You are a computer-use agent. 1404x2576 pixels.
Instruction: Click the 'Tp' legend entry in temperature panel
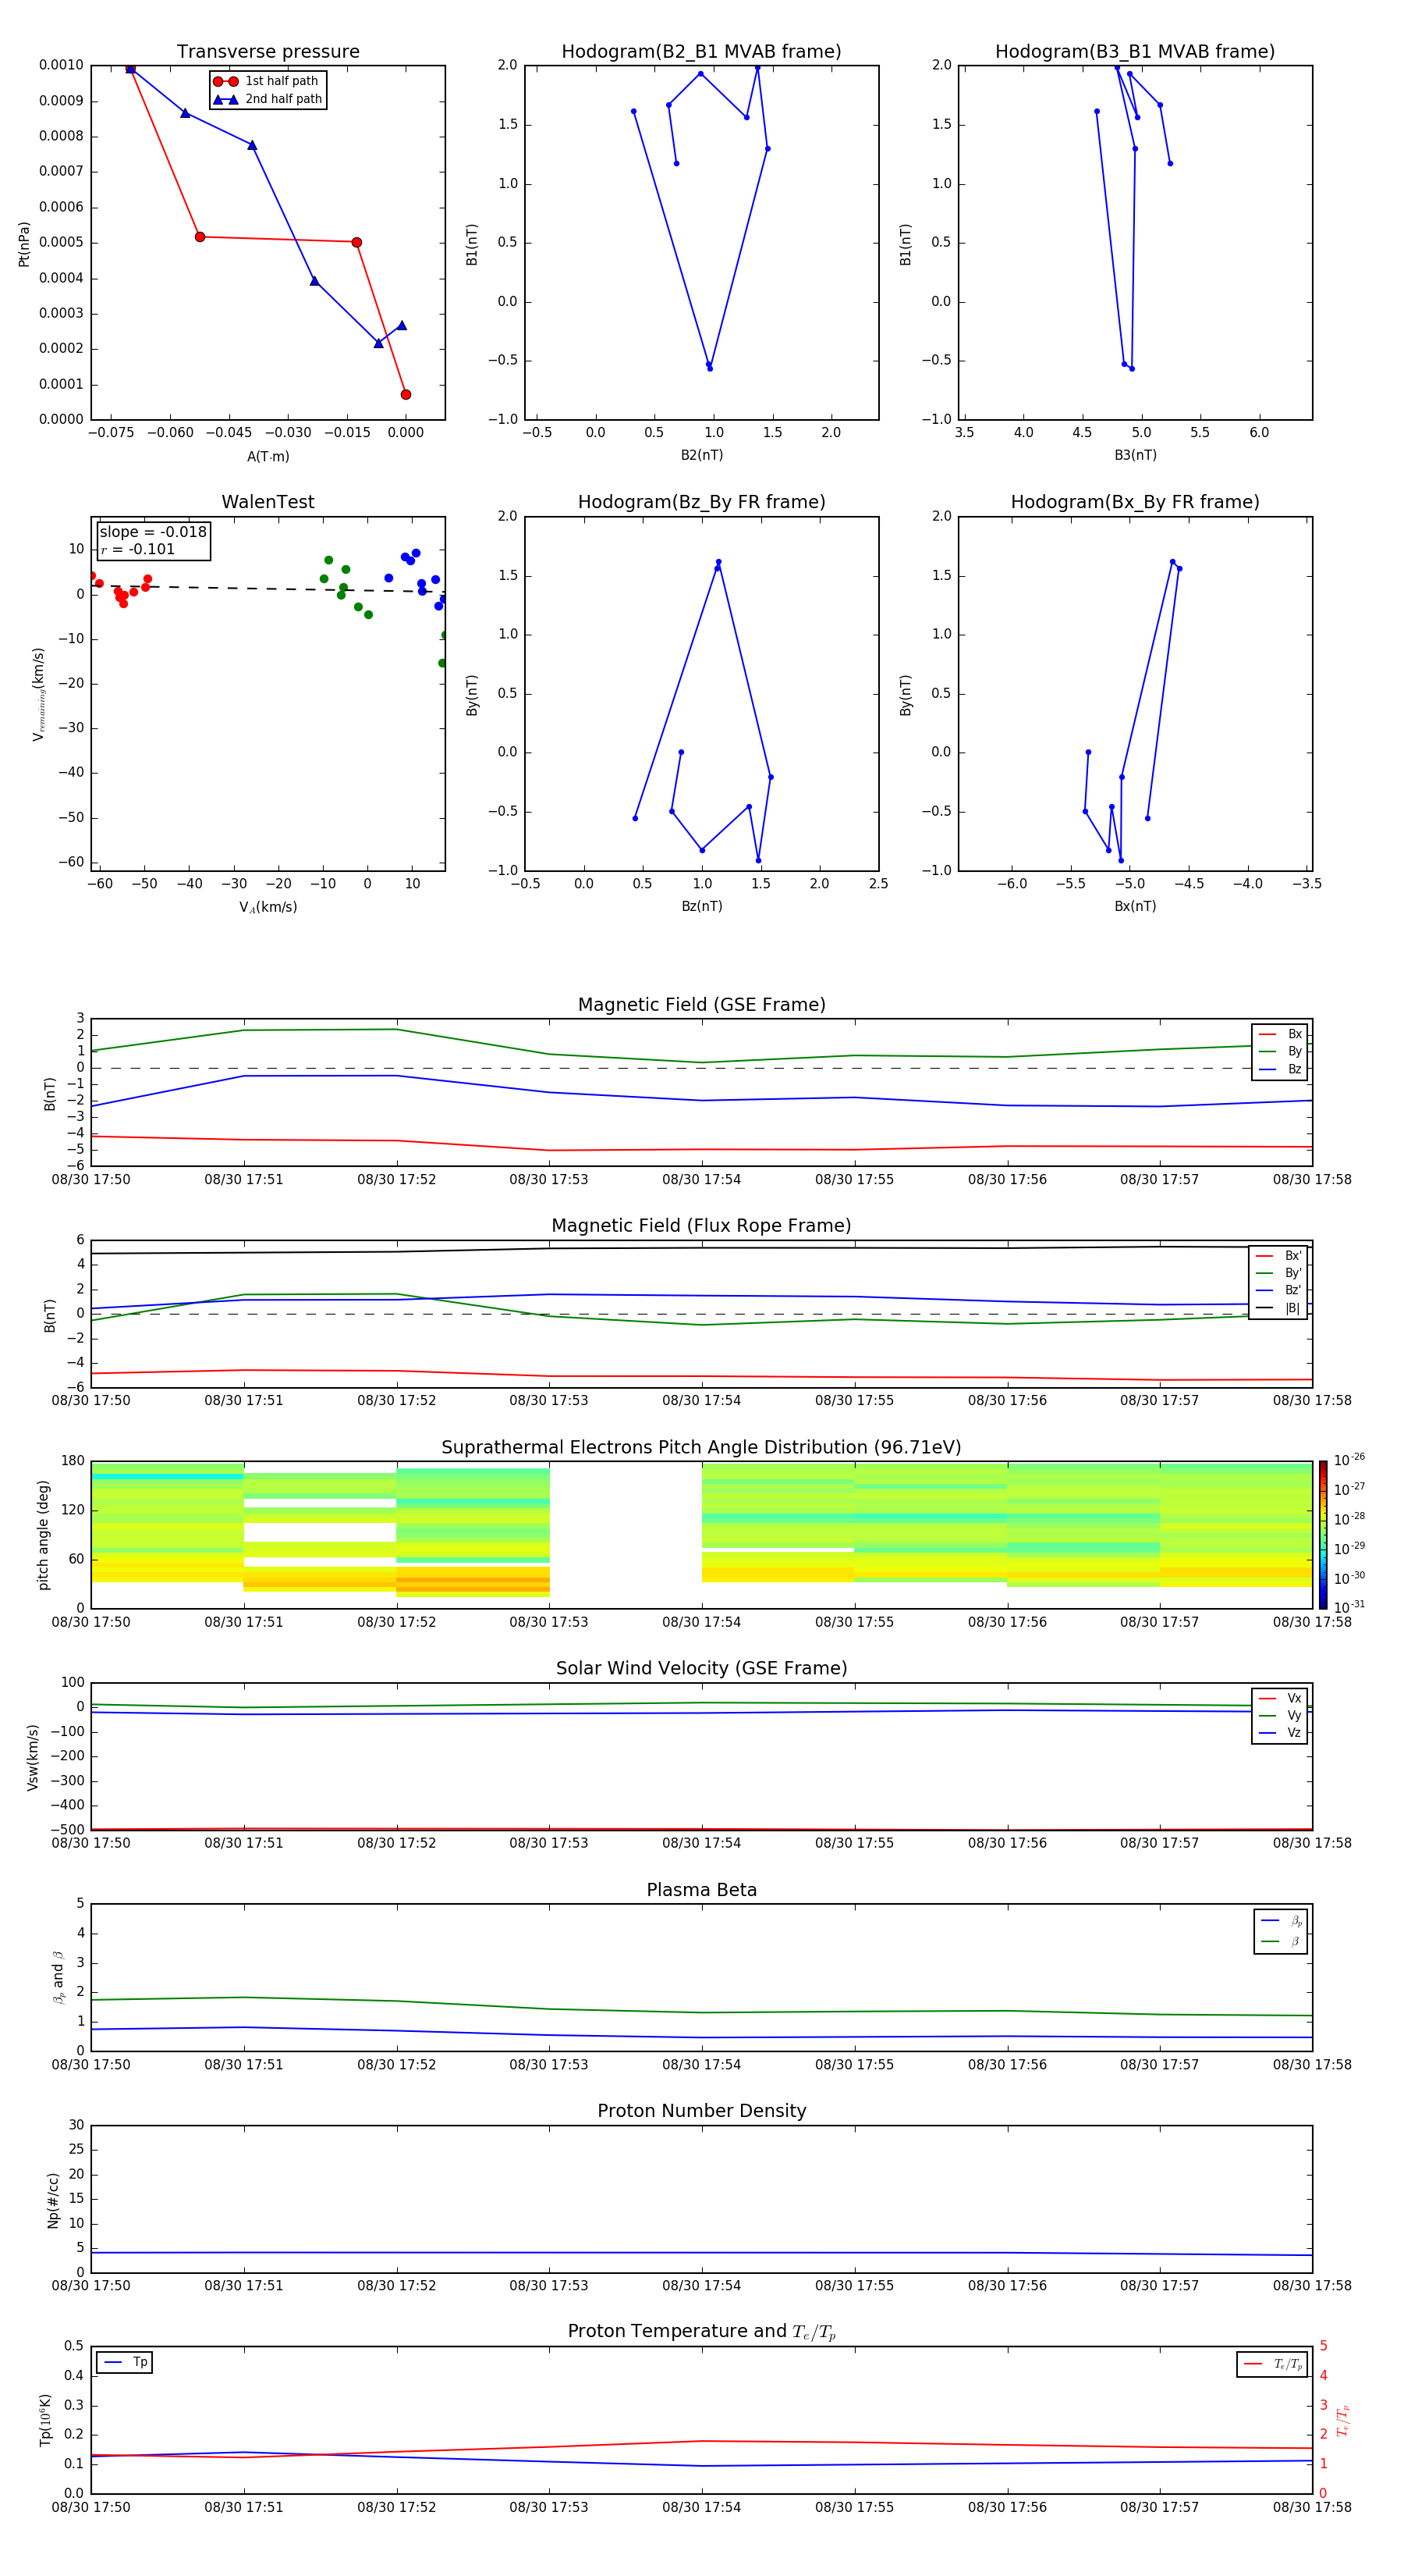(125, 2363)
